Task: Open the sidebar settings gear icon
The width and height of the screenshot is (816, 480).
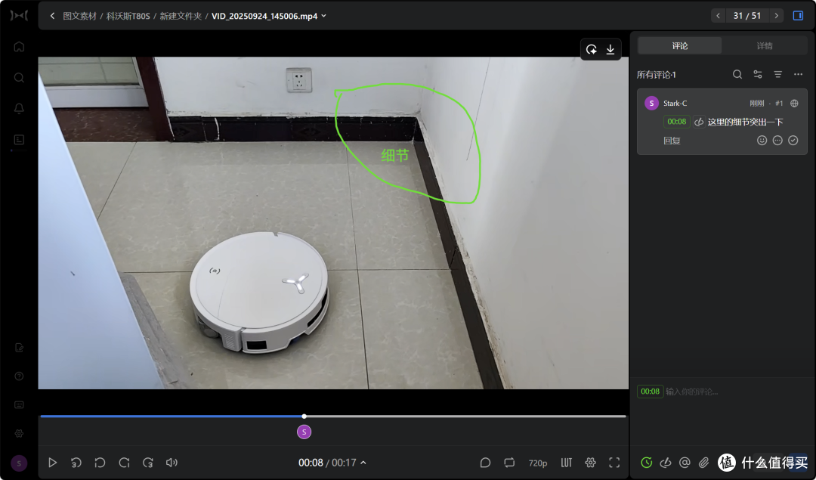Action: pos(19,433)
